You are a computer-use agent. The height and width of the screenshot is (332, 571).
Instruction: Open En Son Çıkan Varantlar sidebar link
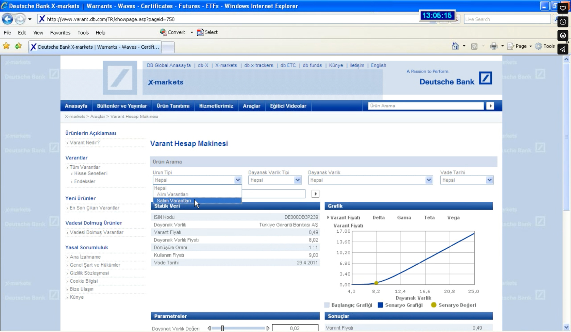[95, 208]
